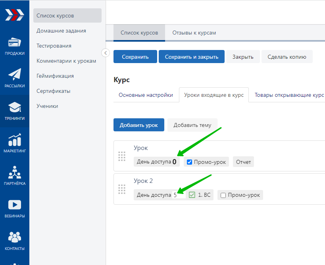
Task: Open the Вебинары play icon
Action: 15,205
